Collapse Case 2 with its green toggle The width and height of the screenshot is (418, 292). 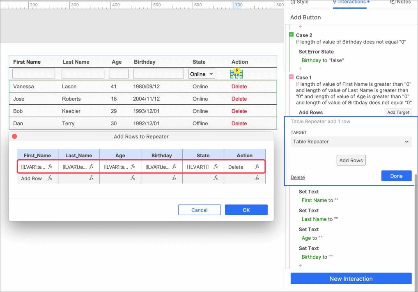click(292, 34)
